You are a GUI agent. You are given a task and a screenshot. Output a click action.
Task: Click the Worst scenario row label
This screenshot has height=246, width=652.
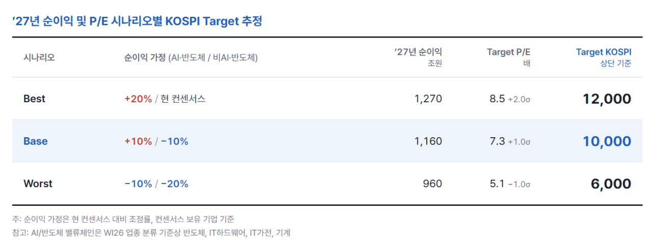point(38,183)
